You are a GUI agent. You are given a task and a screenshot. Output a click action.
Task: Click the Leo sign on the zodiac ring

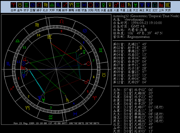coord(62,21)
